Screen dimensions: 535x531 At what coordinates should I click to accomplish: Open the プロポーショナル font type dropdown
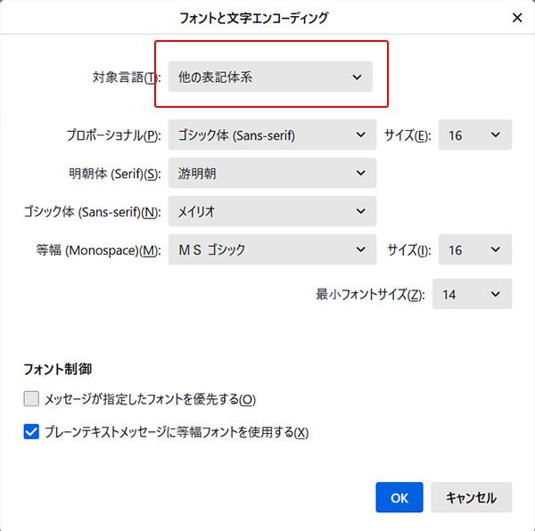coord(272,135)
